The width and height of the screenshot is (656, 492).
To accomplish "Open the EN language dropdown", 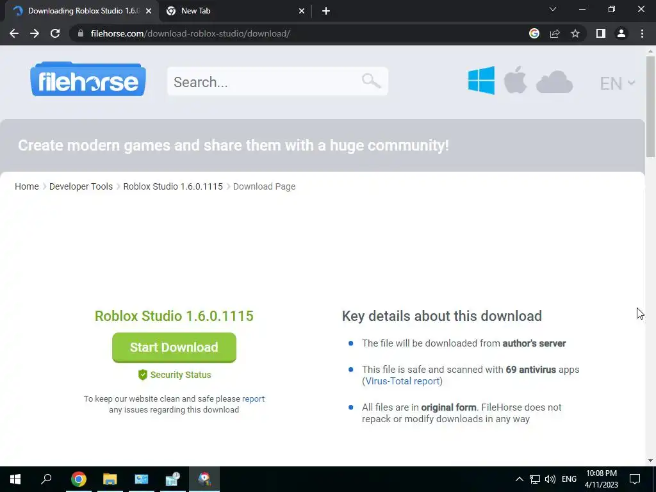I will pos(618,83).
